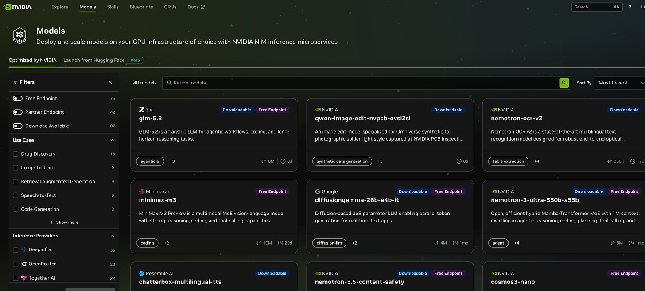This screenshot has width=645, height=291.
Task: Click NVIDIA logo on qwen-image-edit card
Action: pos(318,110)
